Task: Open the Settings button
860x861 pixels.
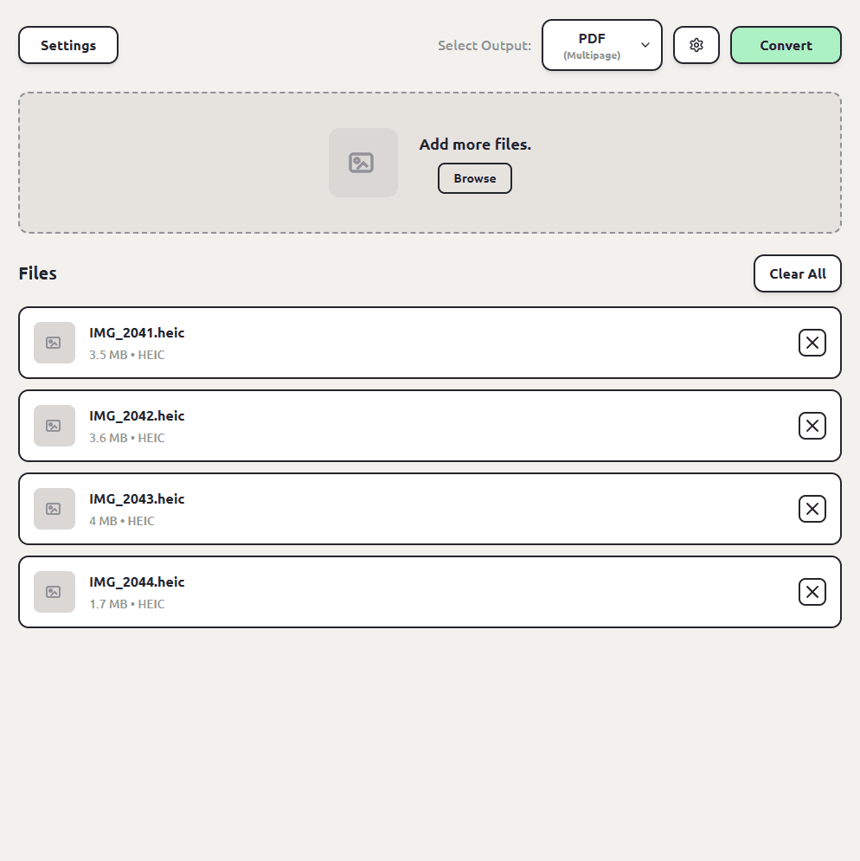Action: 68,45
